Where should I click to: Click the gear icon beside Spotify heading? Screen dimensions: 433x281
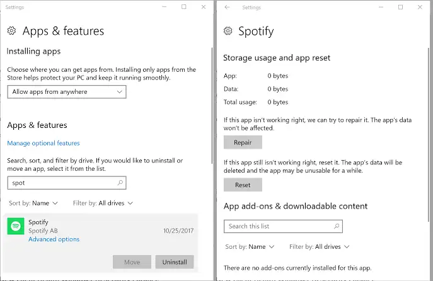coord(228,31)
